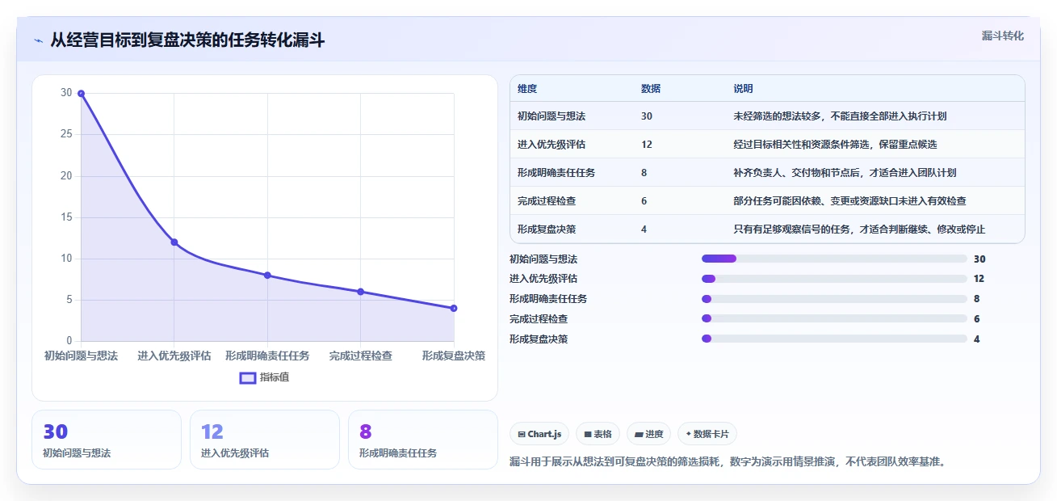This screenshot has height=501, width=1057.
Task: Click the Chart.js chip
Action: click(539, 434)
